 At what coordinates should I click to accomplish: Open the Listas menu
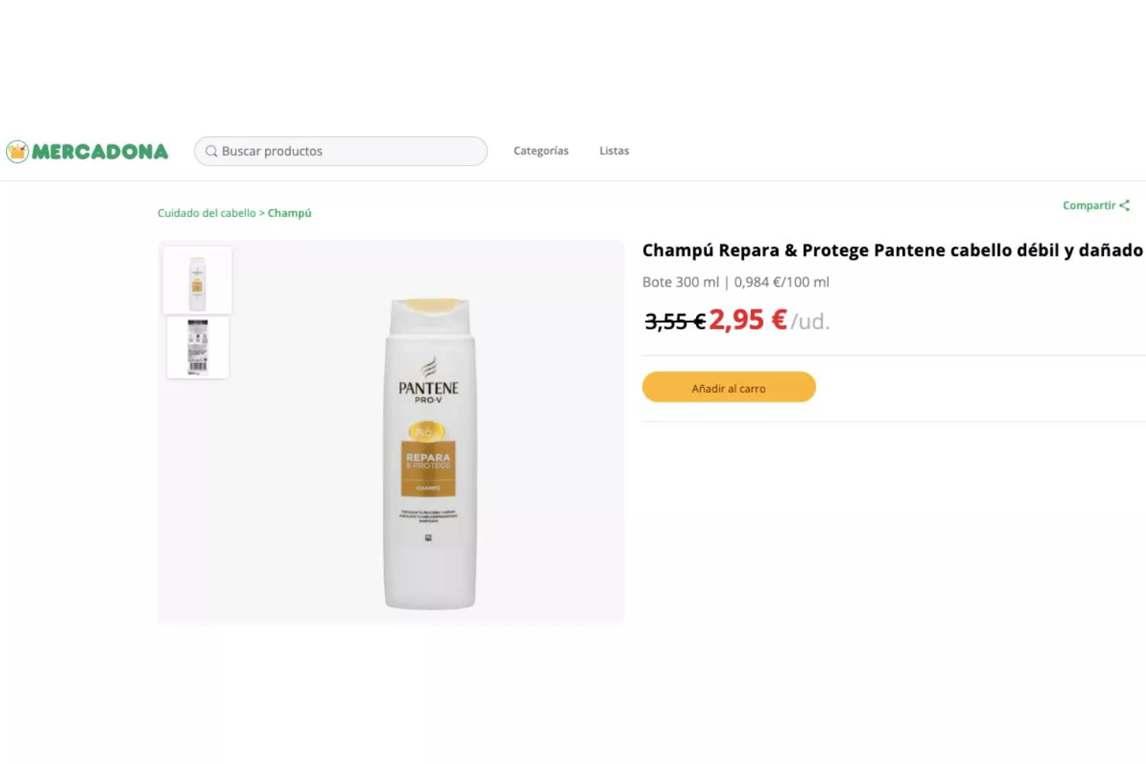tap(614, 151)
